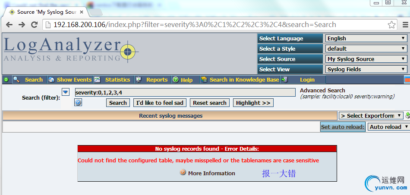This screenshot has height=195, width=410.
Task: Open the Select Language dropdown
Action: (366, 39)
